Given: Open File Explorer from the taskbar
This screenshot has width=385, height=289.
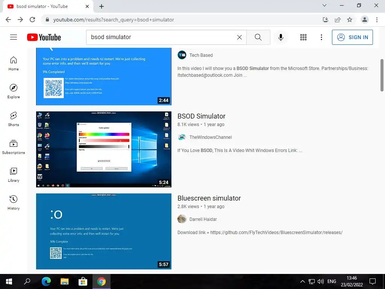Looking at the screenshot, I should [x=64, y=281].
